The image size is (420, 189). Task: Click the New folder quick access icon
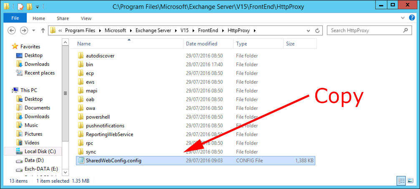[x=30, y=6]
